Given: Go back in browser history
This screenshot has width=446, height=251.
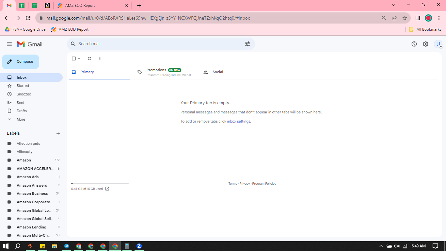Looking at the screenshot, I should coord(7,18).
